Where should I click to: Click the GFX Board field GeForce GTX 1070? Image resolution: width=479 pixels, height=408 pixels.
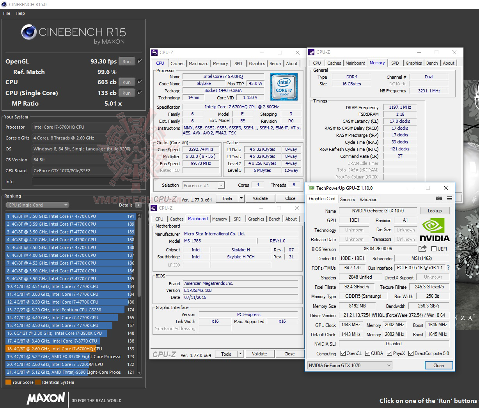coord(87,171)
